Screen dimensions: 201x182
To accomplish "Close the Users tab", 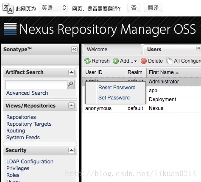I will 198,48.
